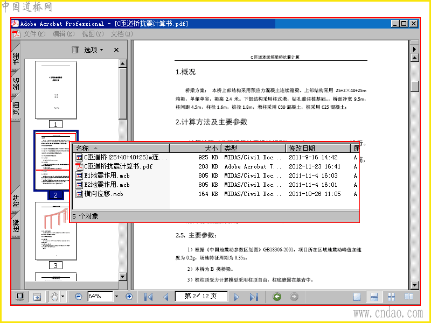Go to next page arrow
This screenshot has height=323, width=431.
coord(237,297)
